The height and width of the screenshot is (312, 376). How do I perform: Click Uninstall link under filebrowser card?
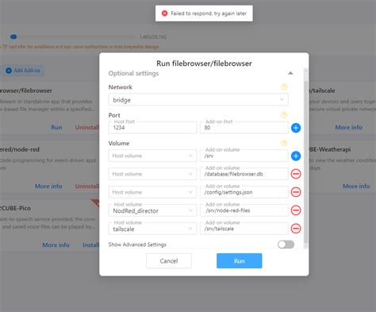pos(87,127)
